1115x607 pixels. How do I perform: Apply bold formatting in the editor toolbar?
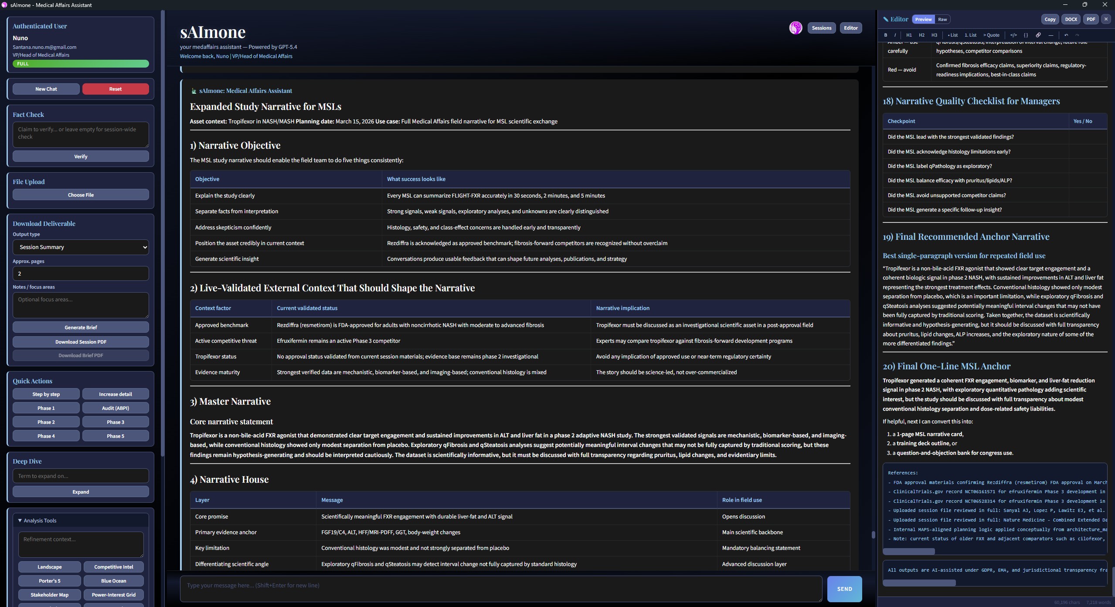tap(885, 35)
